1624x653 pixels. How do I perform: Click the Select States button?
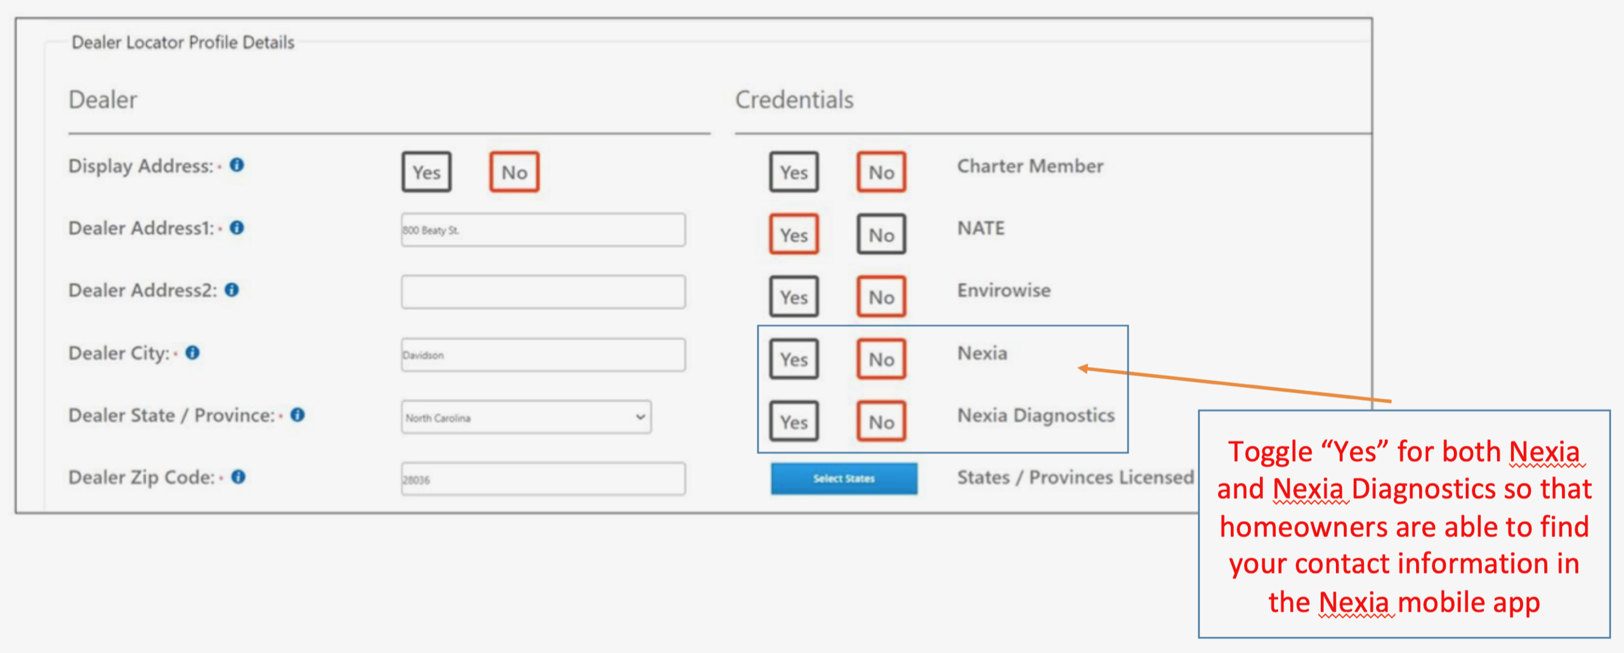pyautogui.click(x=844, y=479)
